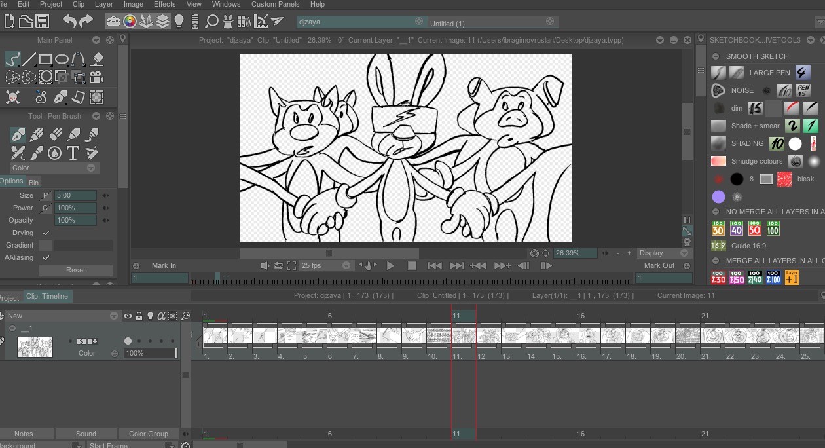Open the 25 fps frame rate dropdown
Image resolution: width=825 pixels, height=448 pixels.
(x=327, y=265)
